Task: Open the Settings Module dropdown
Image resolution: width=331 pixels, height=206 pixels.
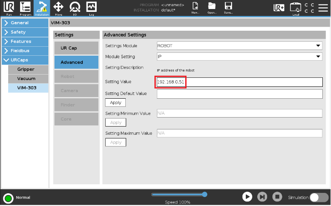Action: [x=240, y=46]
